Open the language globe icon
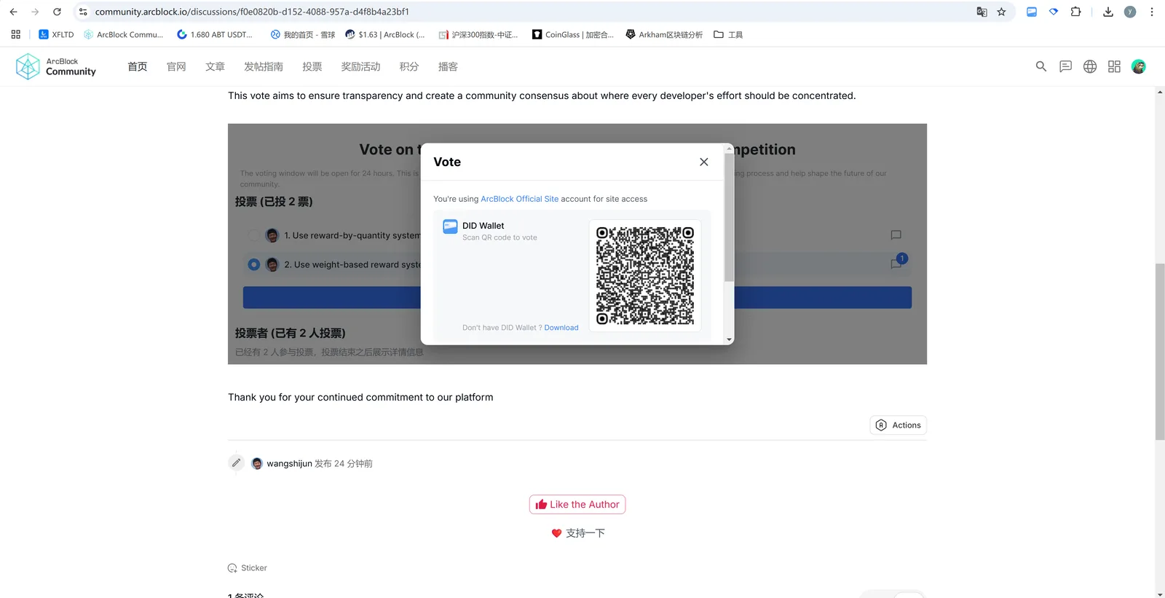The height and width of the screenshot is (598, 1165). (1090, 66)
